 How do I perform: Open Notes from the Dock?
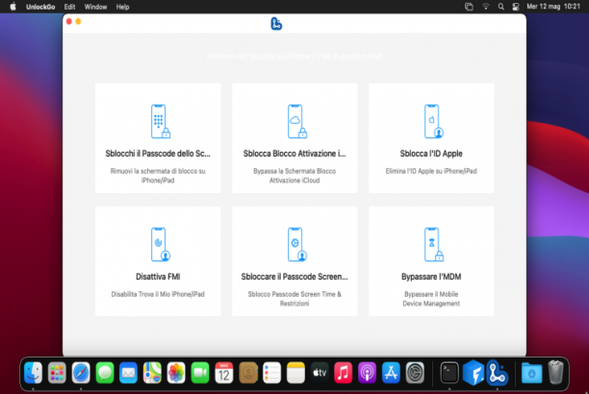click(x=295, y=373)
